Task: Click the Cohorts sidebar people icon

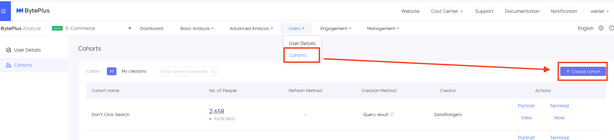Action: 9,65
